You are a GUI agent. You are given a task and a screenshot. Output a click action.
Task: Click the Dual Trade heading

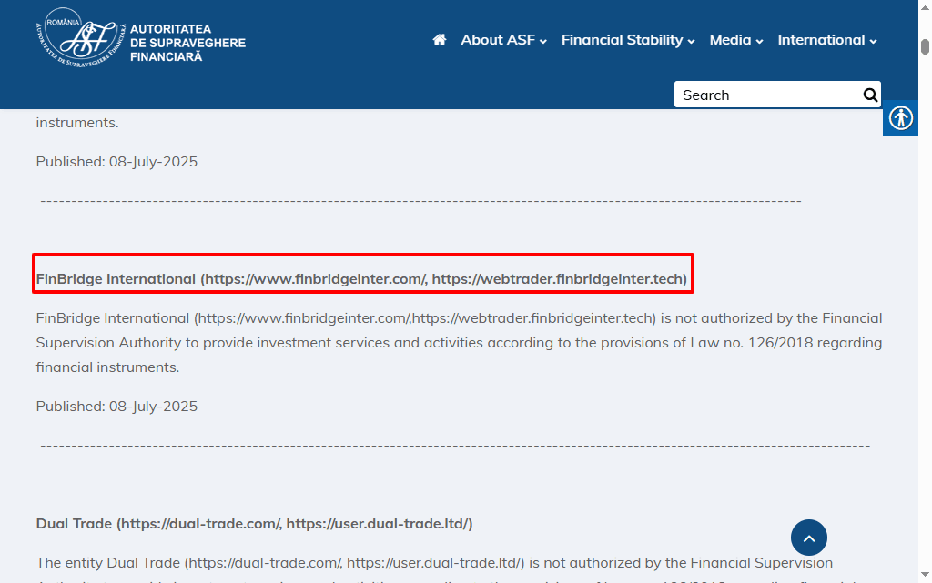point(254,524)
